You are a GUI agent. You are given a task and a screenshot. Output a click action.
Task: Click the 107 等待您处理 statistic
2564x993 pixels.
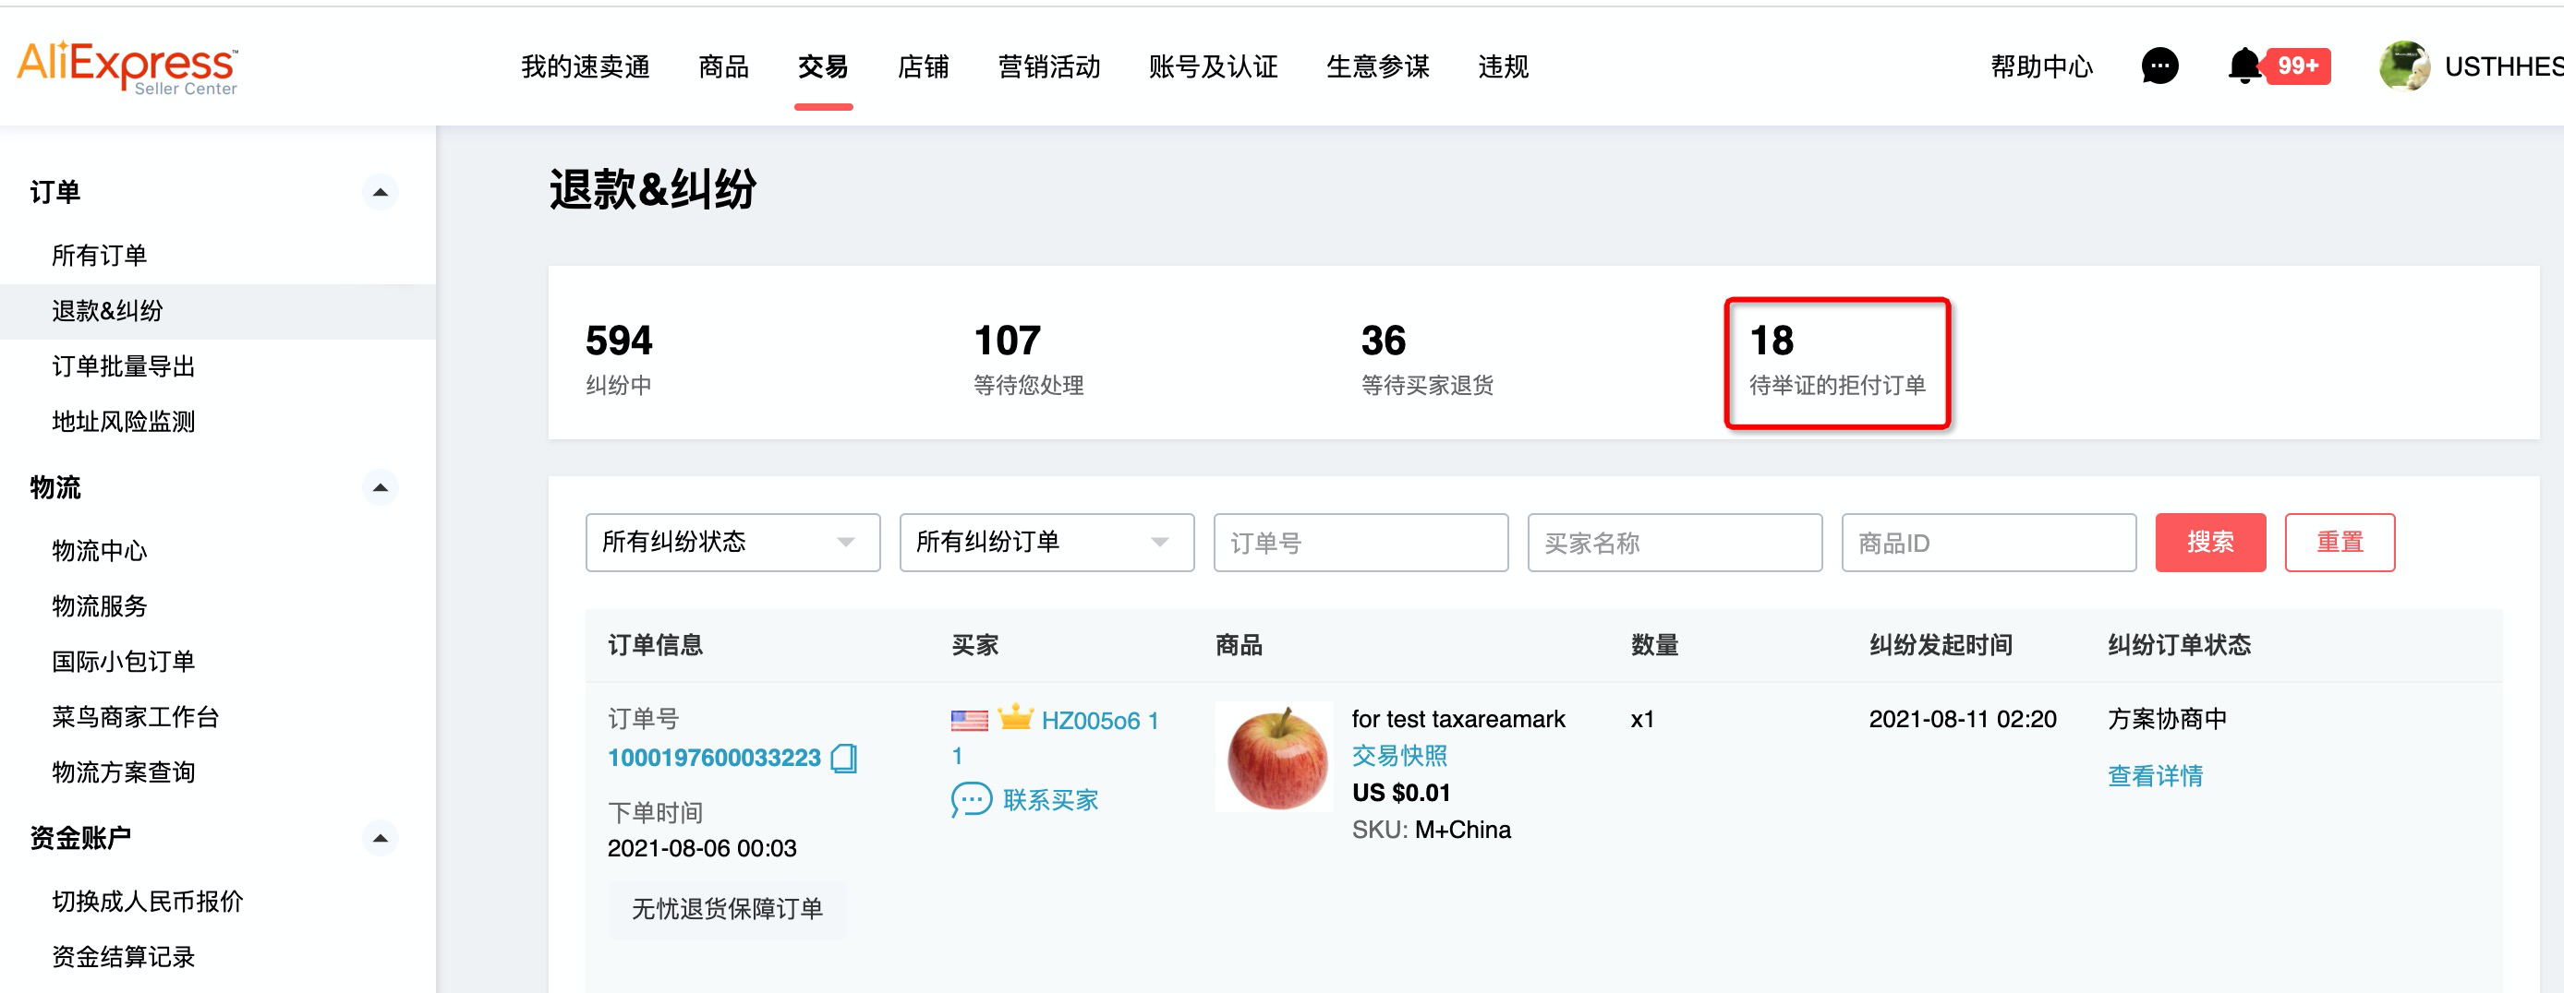coord(1028,359)
